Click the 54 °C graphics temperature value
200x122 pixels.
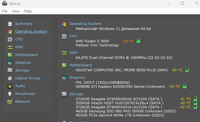tap(175, 87)
